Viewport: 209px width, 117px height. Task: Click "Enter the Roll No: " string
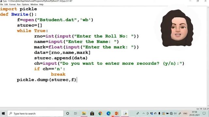(104, 36)
